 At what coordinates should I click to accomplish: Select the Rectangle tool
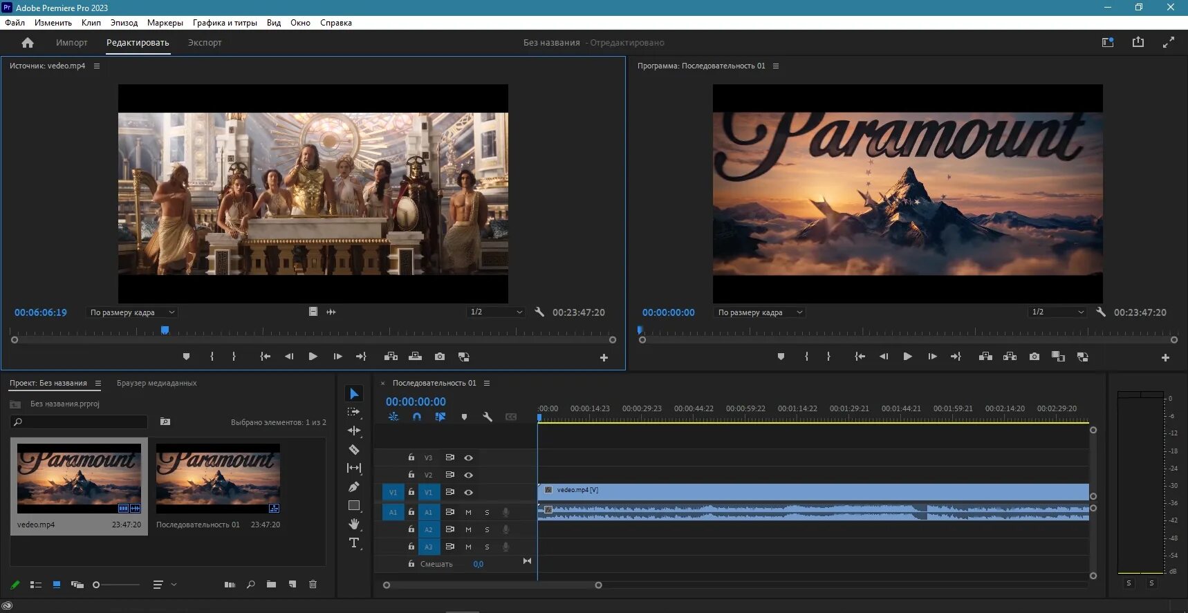point(354,505)
